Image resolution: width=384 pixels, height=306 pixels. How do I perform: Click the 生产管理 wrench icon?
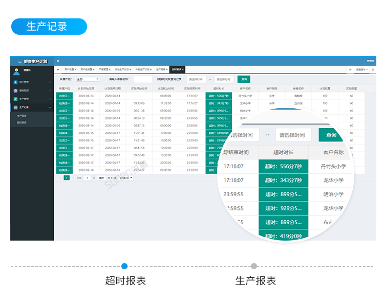click(x=16, y=99)
